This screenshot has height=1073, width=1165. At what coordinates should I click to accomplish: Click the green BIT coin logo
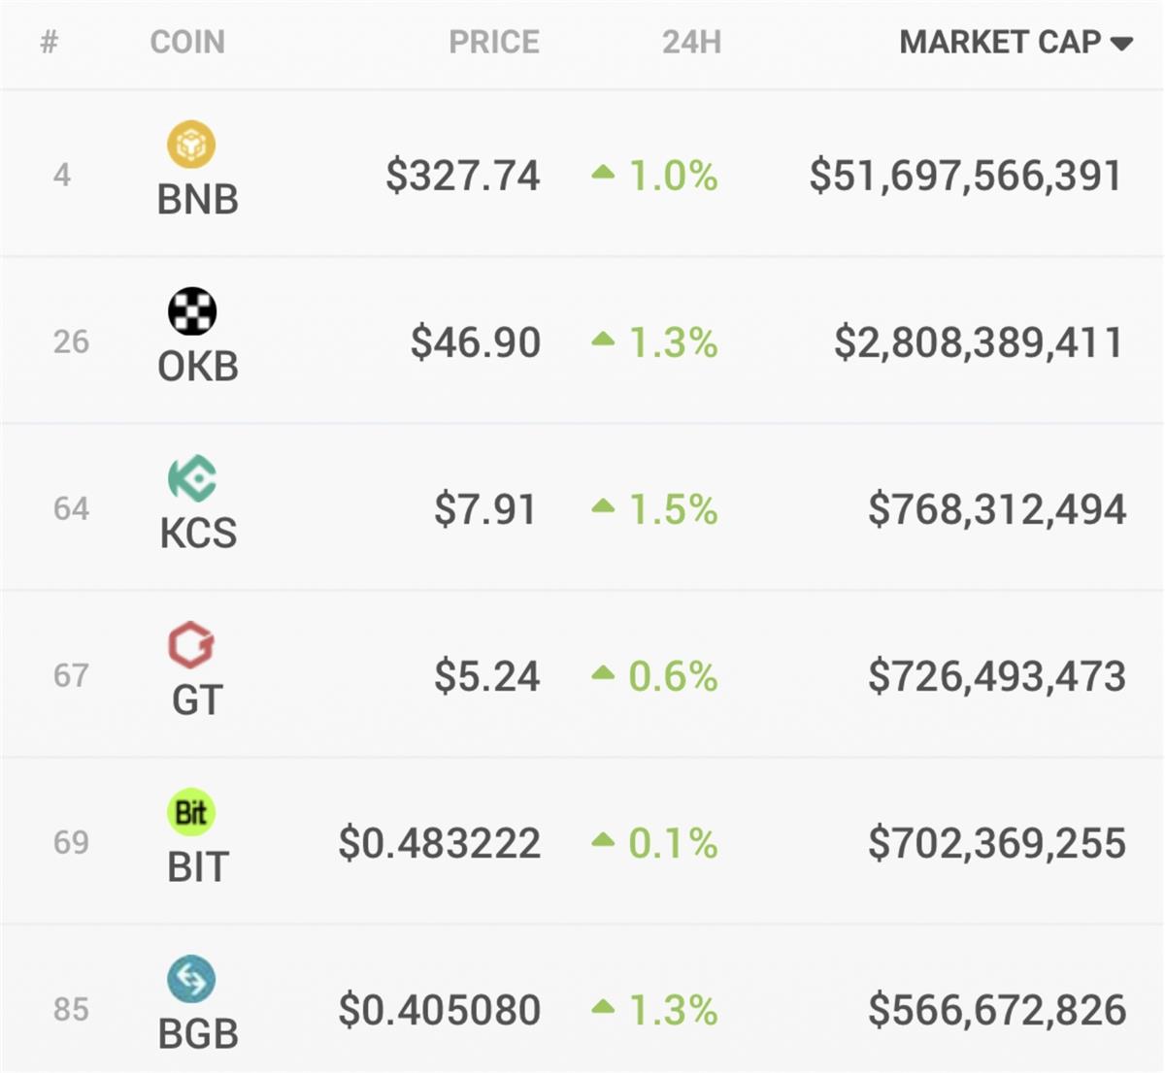tap(191, 812)
